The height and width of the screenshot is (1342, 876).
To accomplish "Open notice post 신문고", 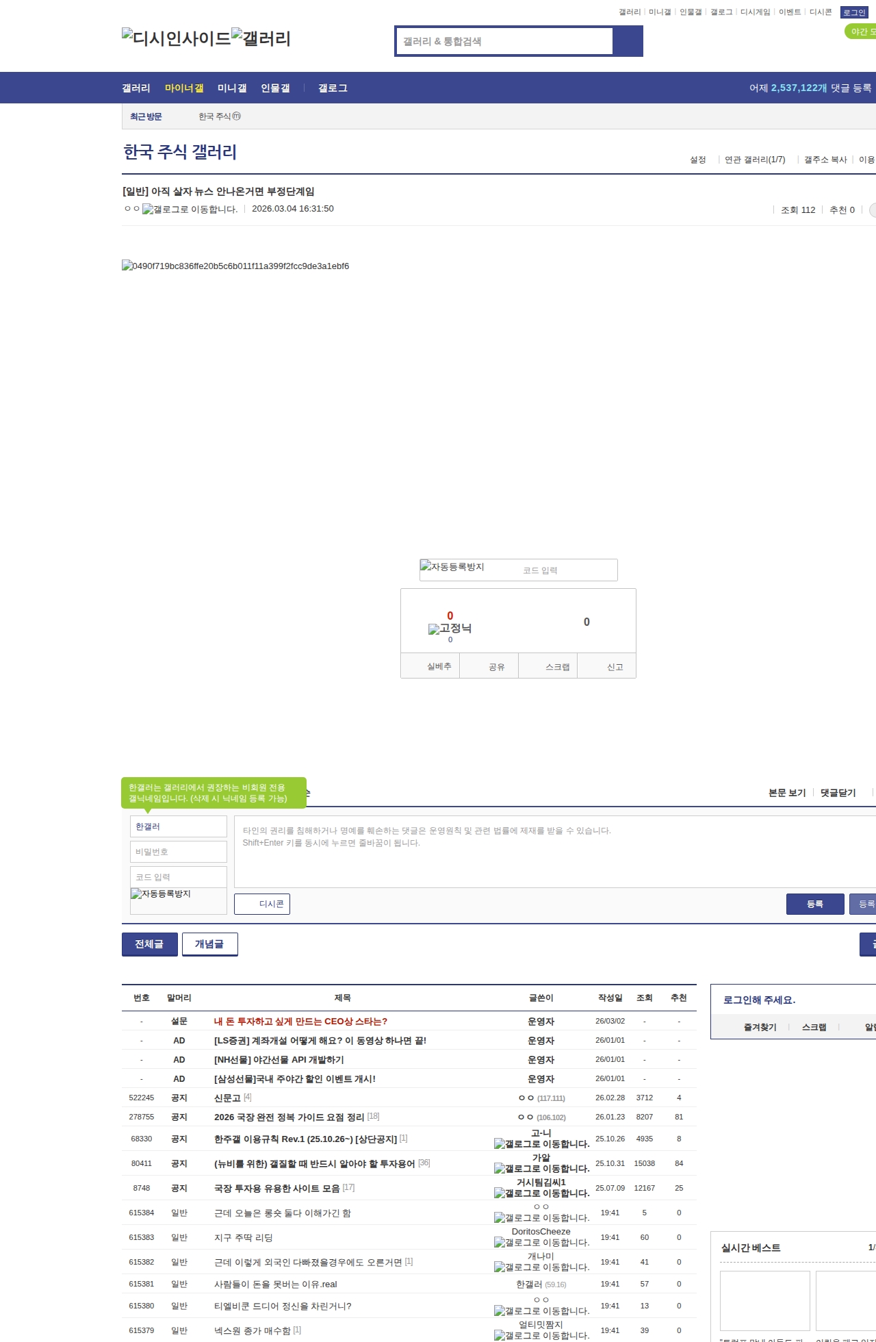I will (x=227, y=1098).
